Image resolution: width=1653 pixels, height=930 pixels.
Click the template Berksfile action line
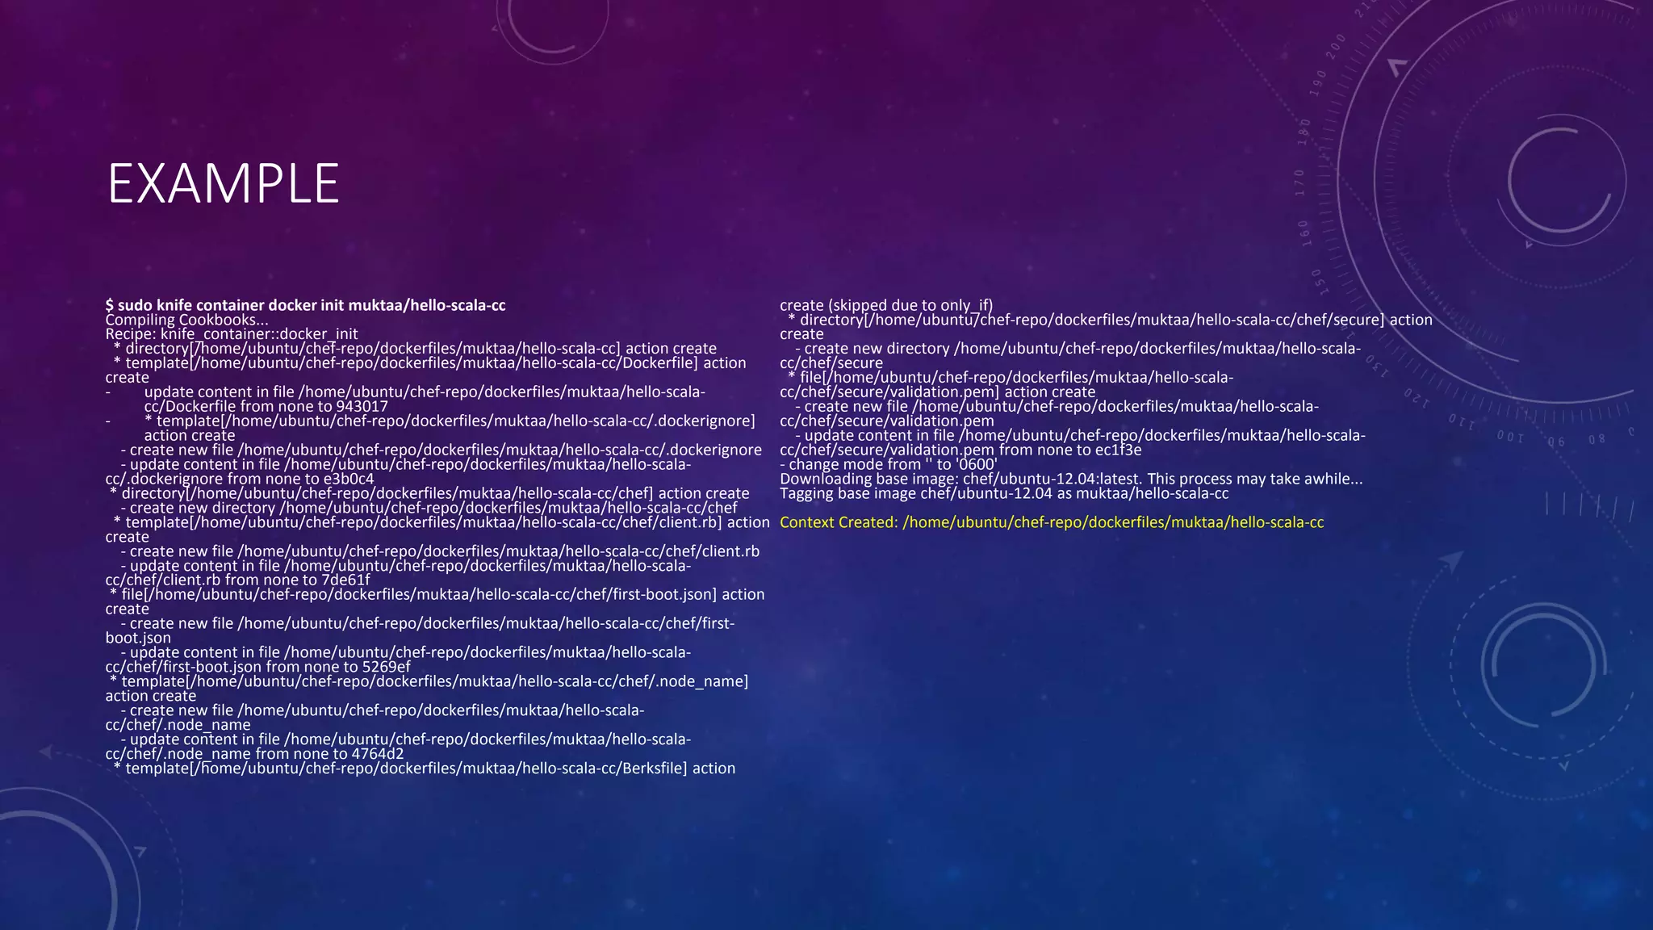(x=425, y=769)
